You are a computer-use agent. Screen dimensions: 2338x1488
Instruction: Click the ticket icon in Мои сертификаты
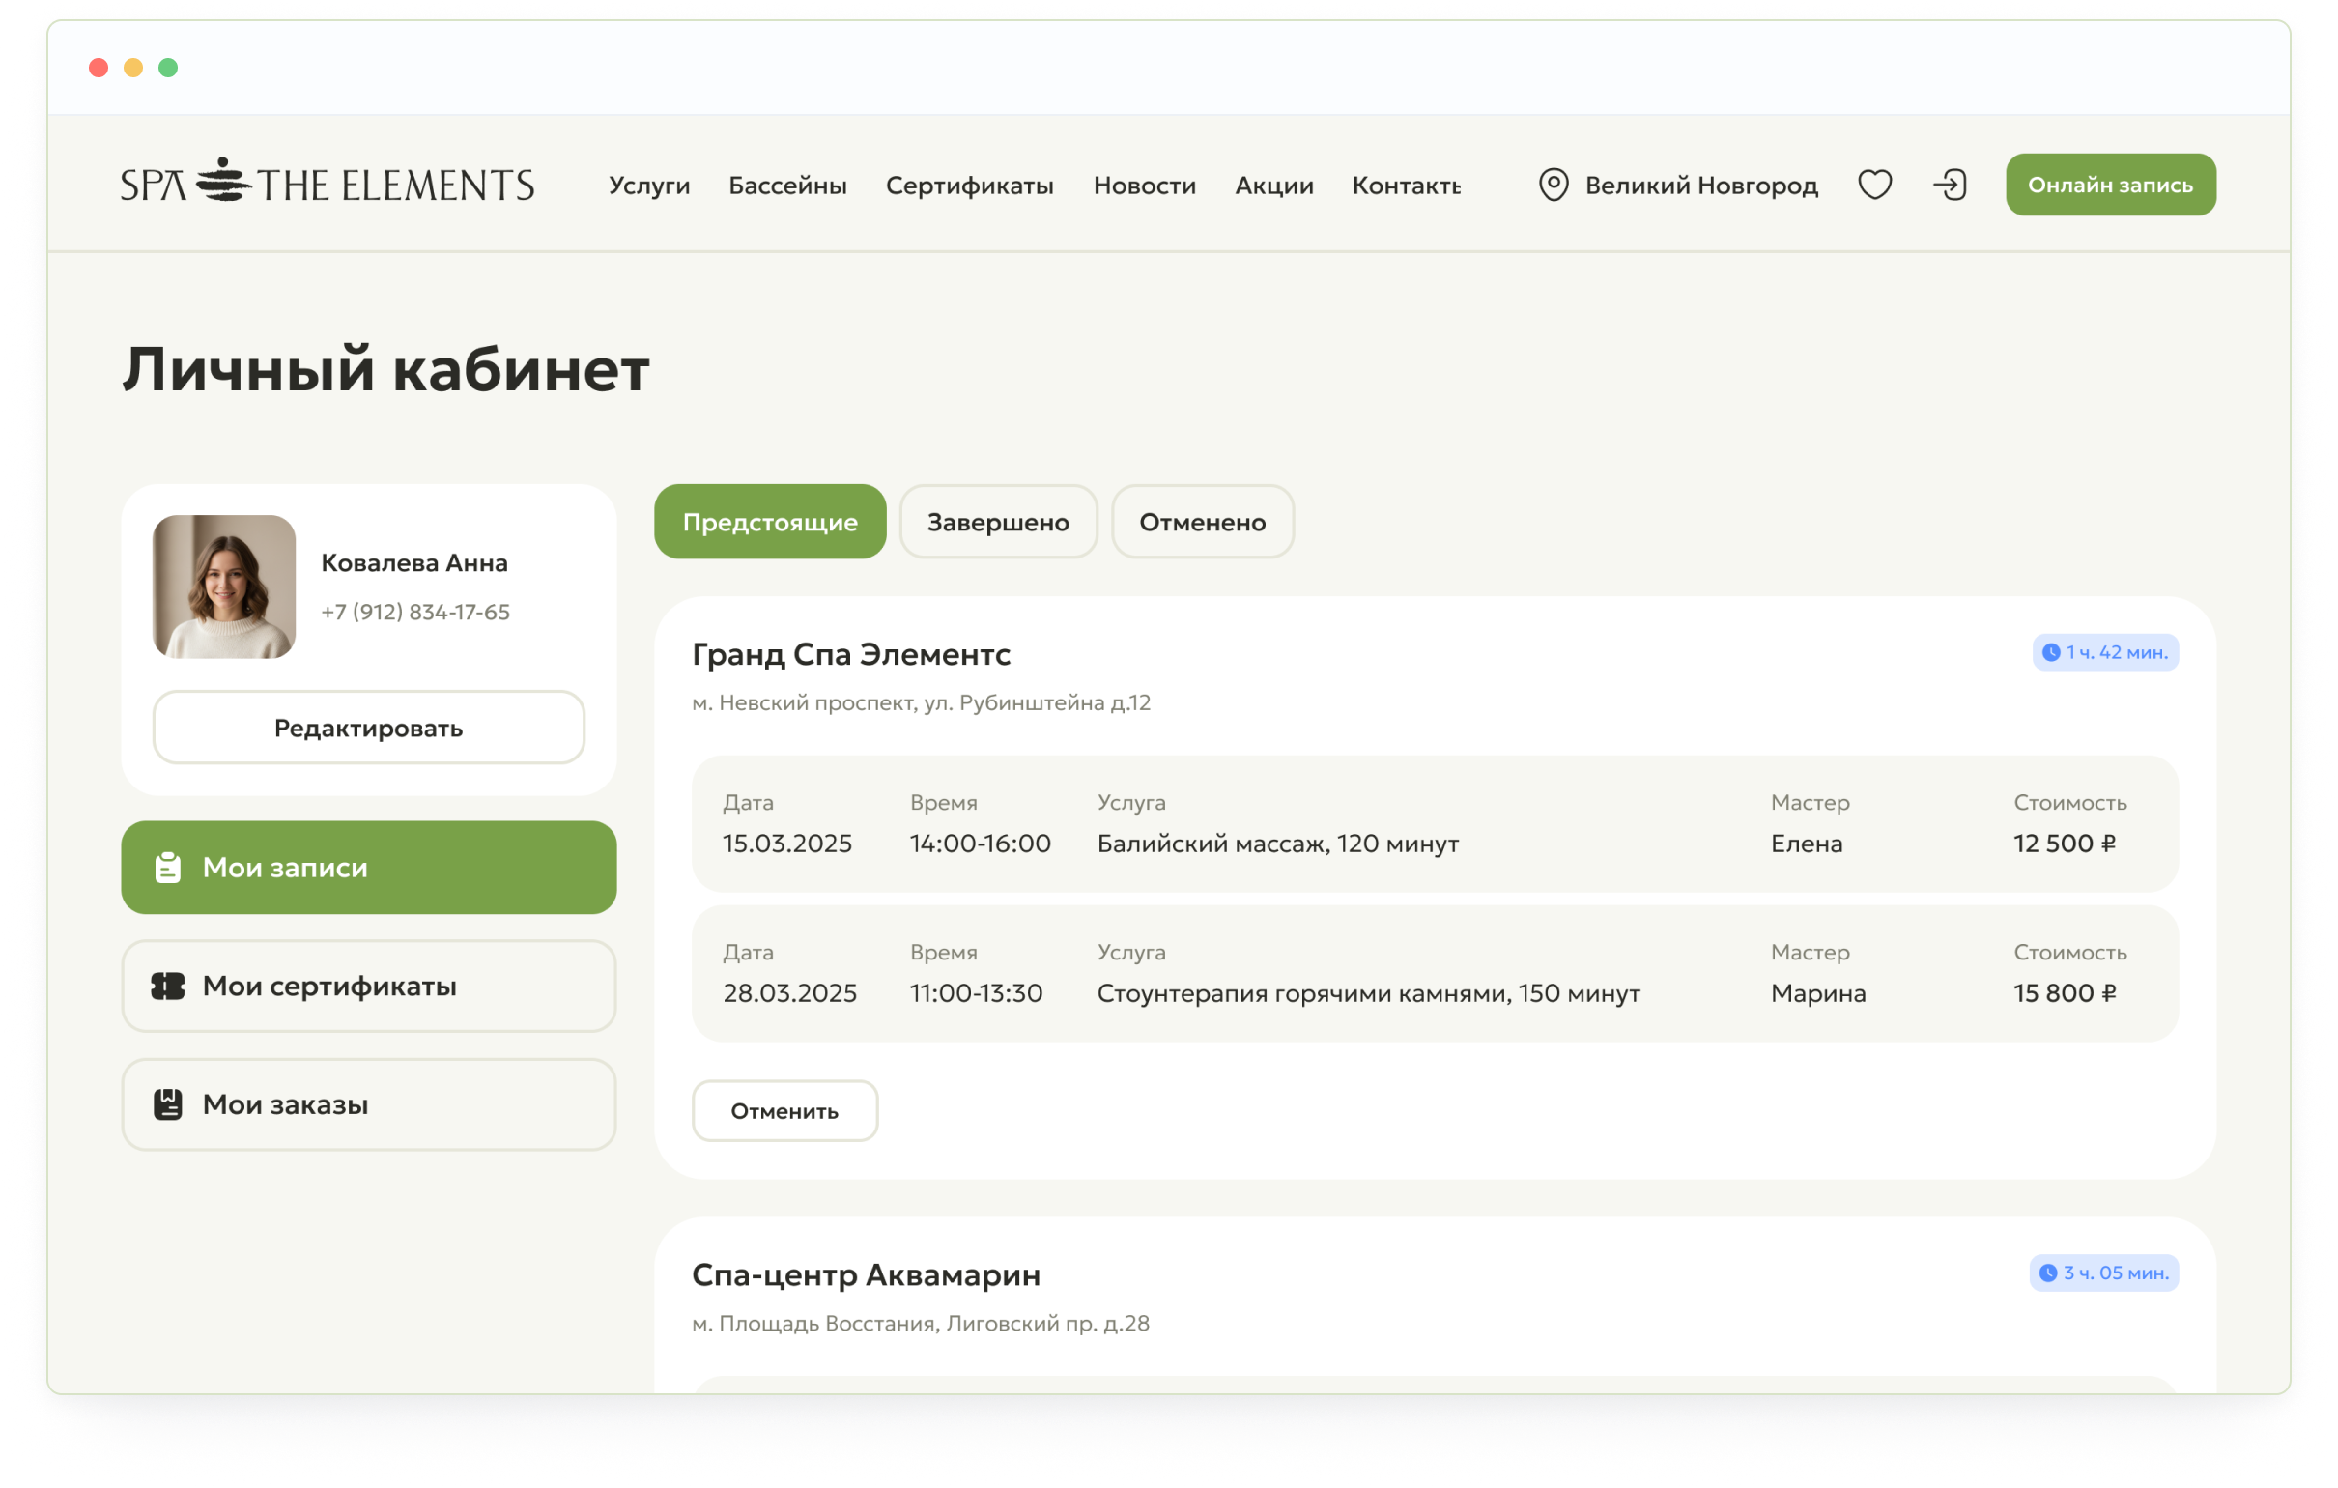coord(168,986)
